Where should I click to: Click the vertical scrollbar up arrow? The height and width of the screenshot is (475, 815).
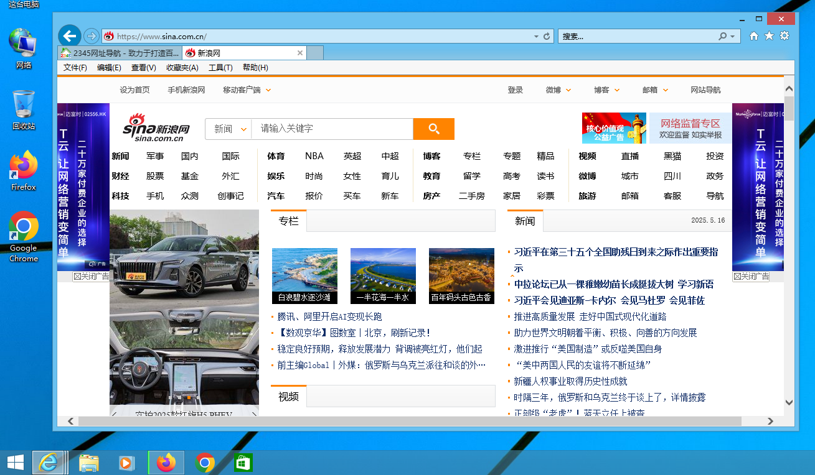coord(789,89)
